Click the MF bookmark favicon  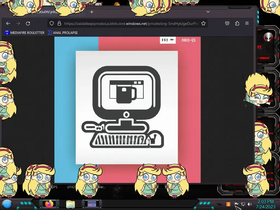[7, 33]
